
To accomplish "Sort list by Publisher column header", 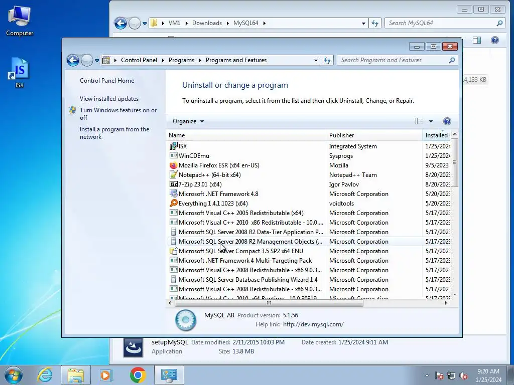I will tap(374, 135).
